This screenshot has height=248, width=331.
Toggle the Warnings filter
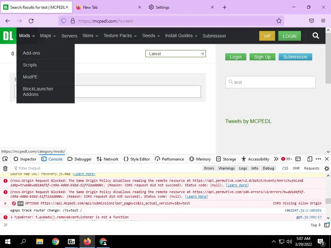(227, 168)
